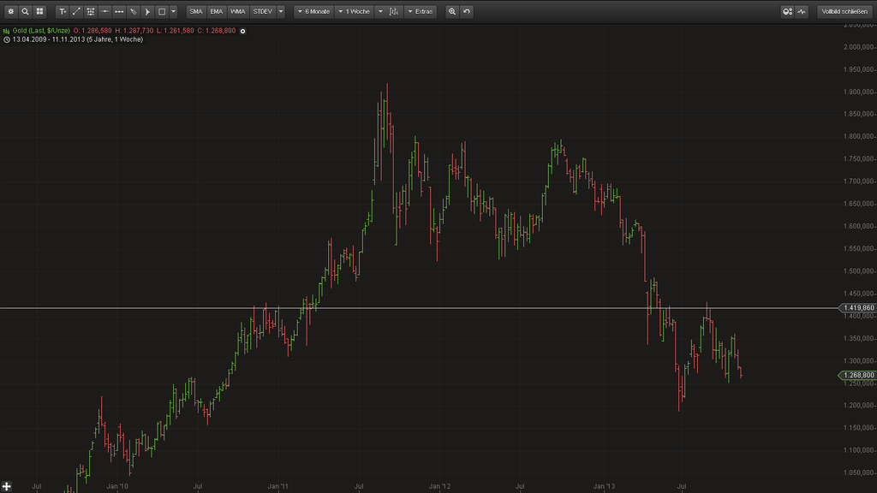The width and height of the screenshot is (877, 493).
Task: Add the EMA indicator
Action: coord(217,11)
